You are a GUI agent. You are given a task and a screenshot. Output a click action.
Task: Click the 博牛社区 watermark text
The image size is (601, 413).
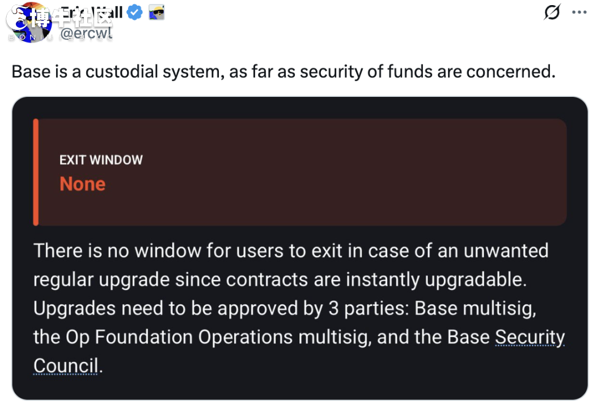(x=73, y=17)
